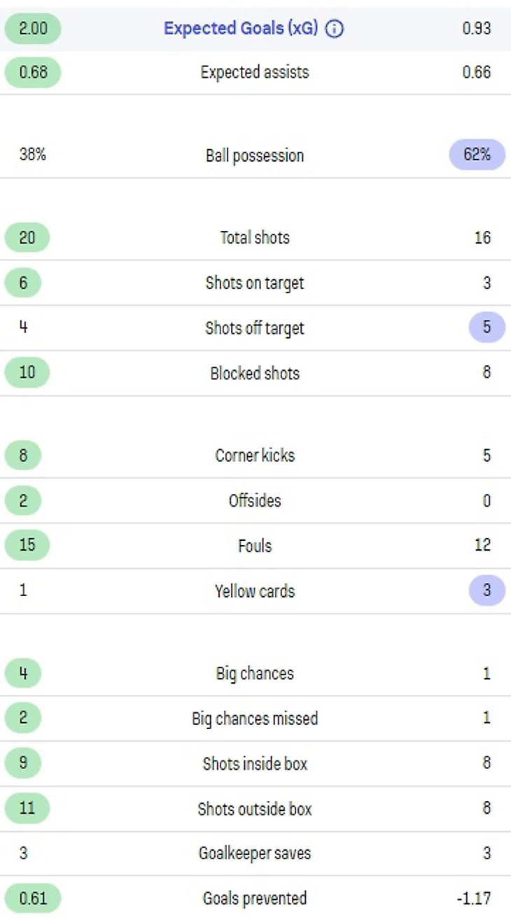Click the Total shots label

pos(255,238)
